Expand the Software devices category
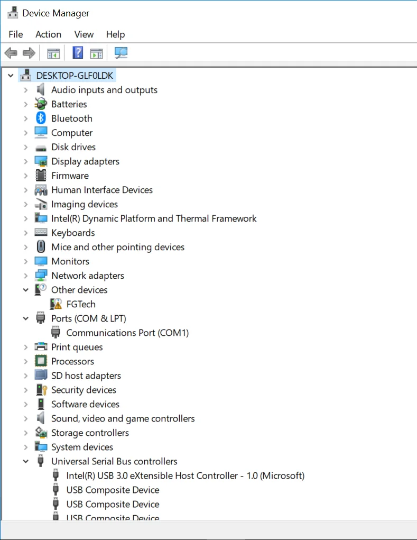417x540 pixels. (26, 404)
